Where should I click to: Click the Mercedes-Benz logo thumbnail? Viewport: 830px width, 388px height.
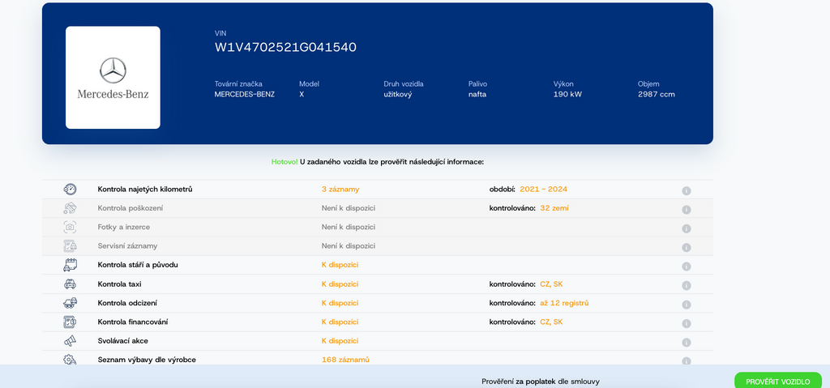tap(113, 78)
